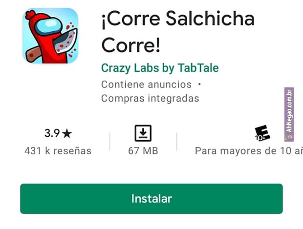Click the small logo on AhNegao watermark

pyautogui.click(x=289, y=137)
